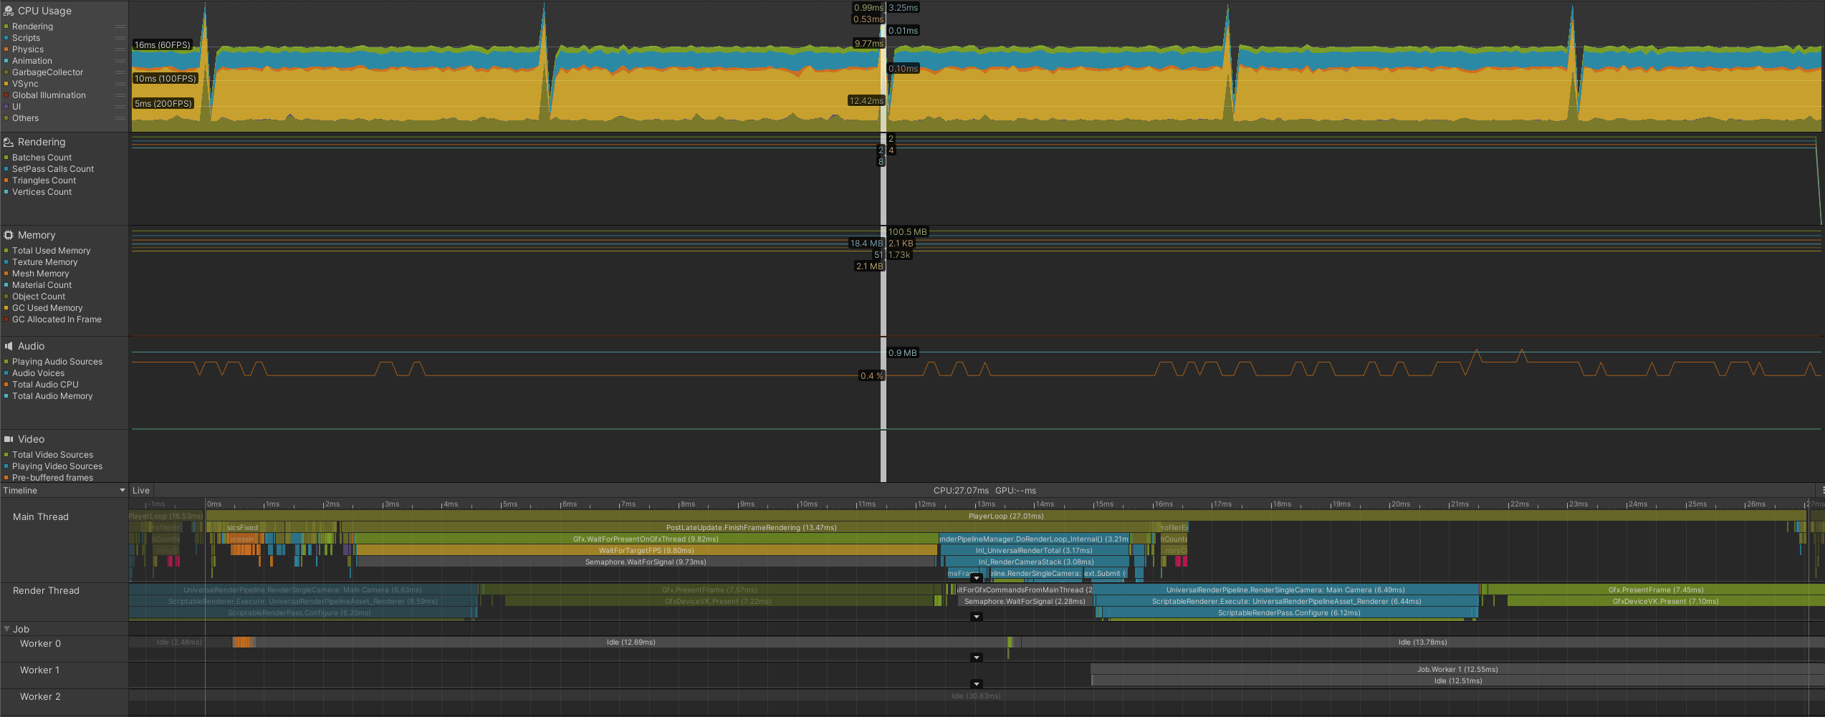Toggle the GarbageCollector category display
This screenshot has width=1825, height=717.
6,72
